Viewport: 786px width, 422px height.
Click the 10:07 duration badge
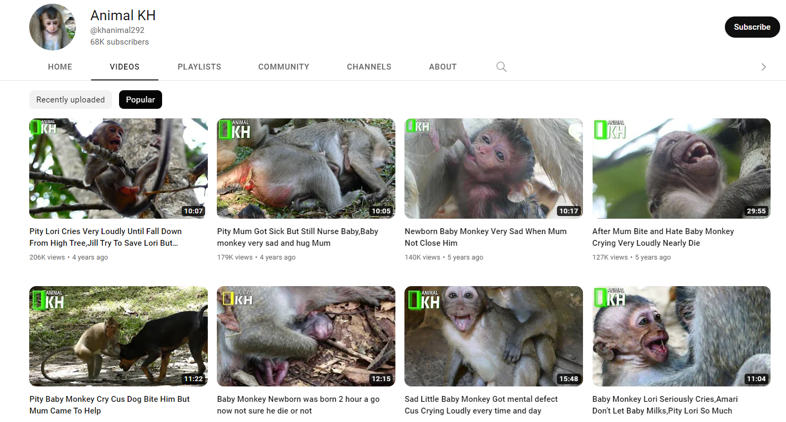coord(193,211)
